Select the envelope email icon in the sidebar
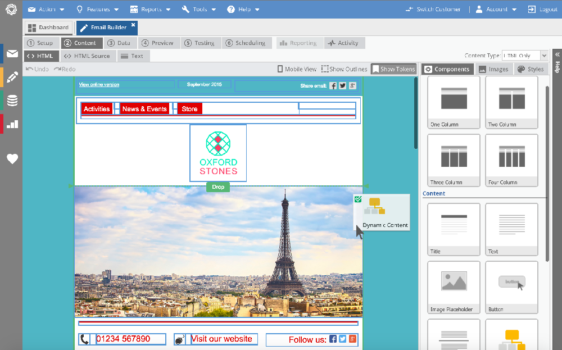Image resolution: width=562 pixels, height=350 pixels. (x=12, y=53)
